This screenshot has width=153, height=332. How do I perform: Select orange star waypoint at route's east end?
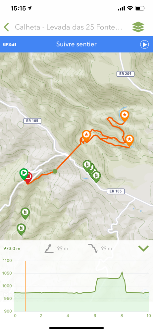click(129, 140)
